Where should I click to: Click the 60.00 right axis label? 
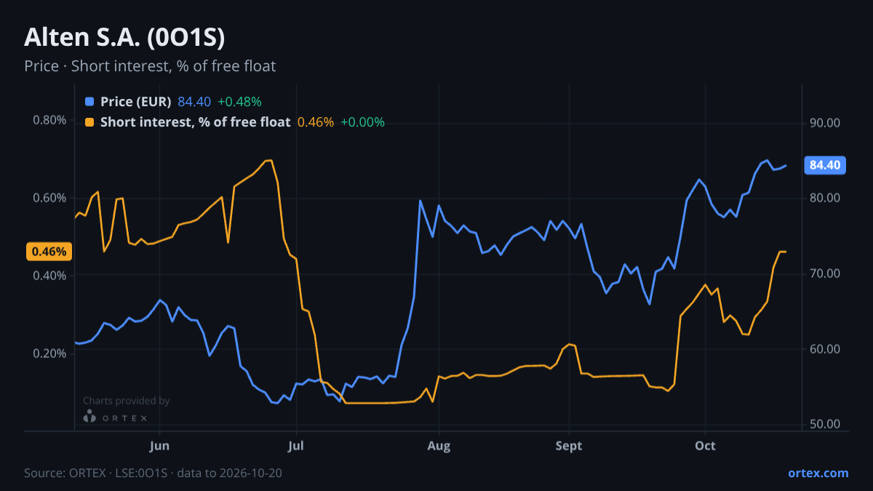pos(825,349)
